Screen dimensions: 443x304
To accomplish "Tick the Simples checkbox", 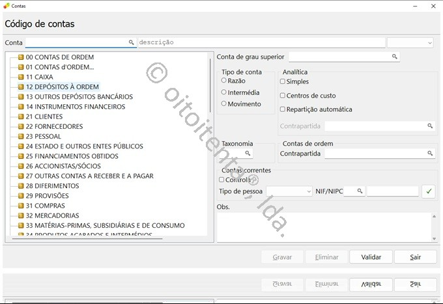I will click(x=283, y=81).
